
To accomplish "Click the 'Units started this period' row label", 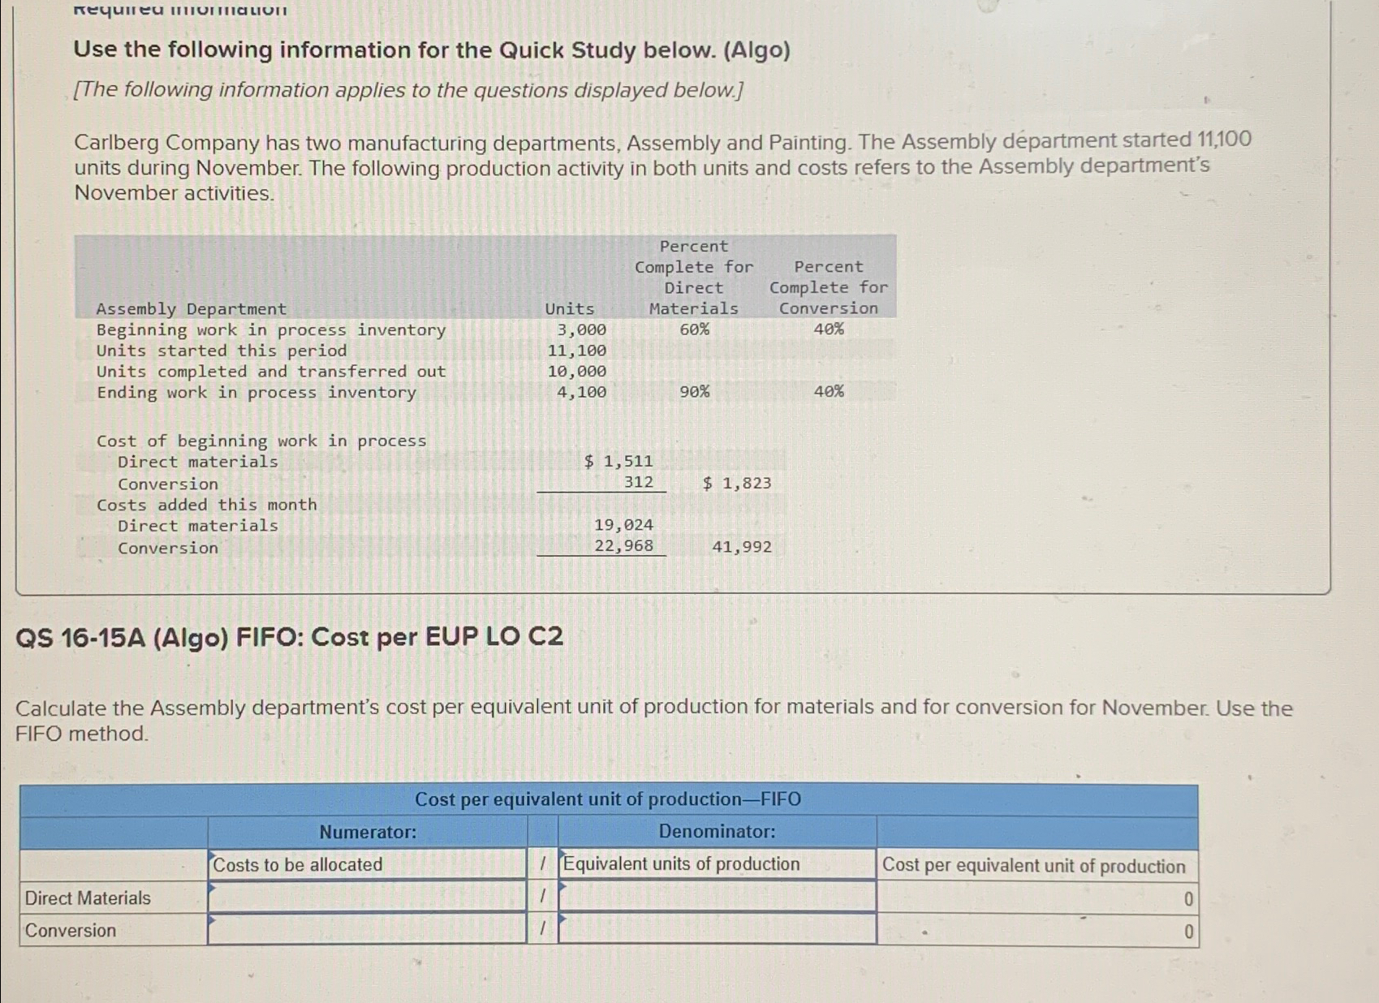I will click(222, 351).
